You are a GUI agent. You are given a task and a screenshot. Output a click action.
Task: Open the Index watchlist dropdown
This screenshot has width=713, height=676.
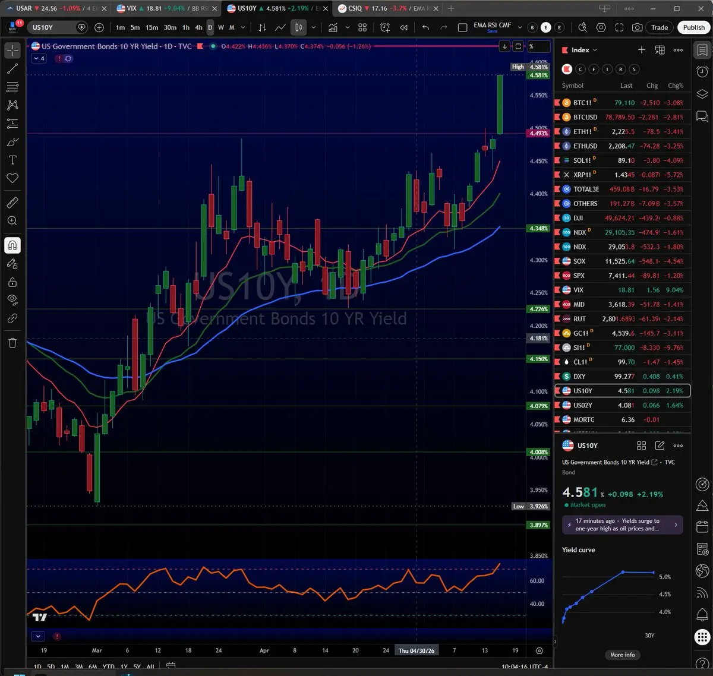coord(585,50)
